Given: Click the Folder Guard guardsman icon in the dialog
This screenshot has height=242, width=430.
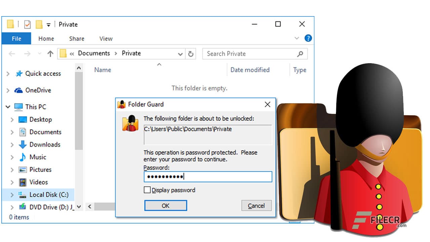Looking at the screenshot, I should pos(131,124).
